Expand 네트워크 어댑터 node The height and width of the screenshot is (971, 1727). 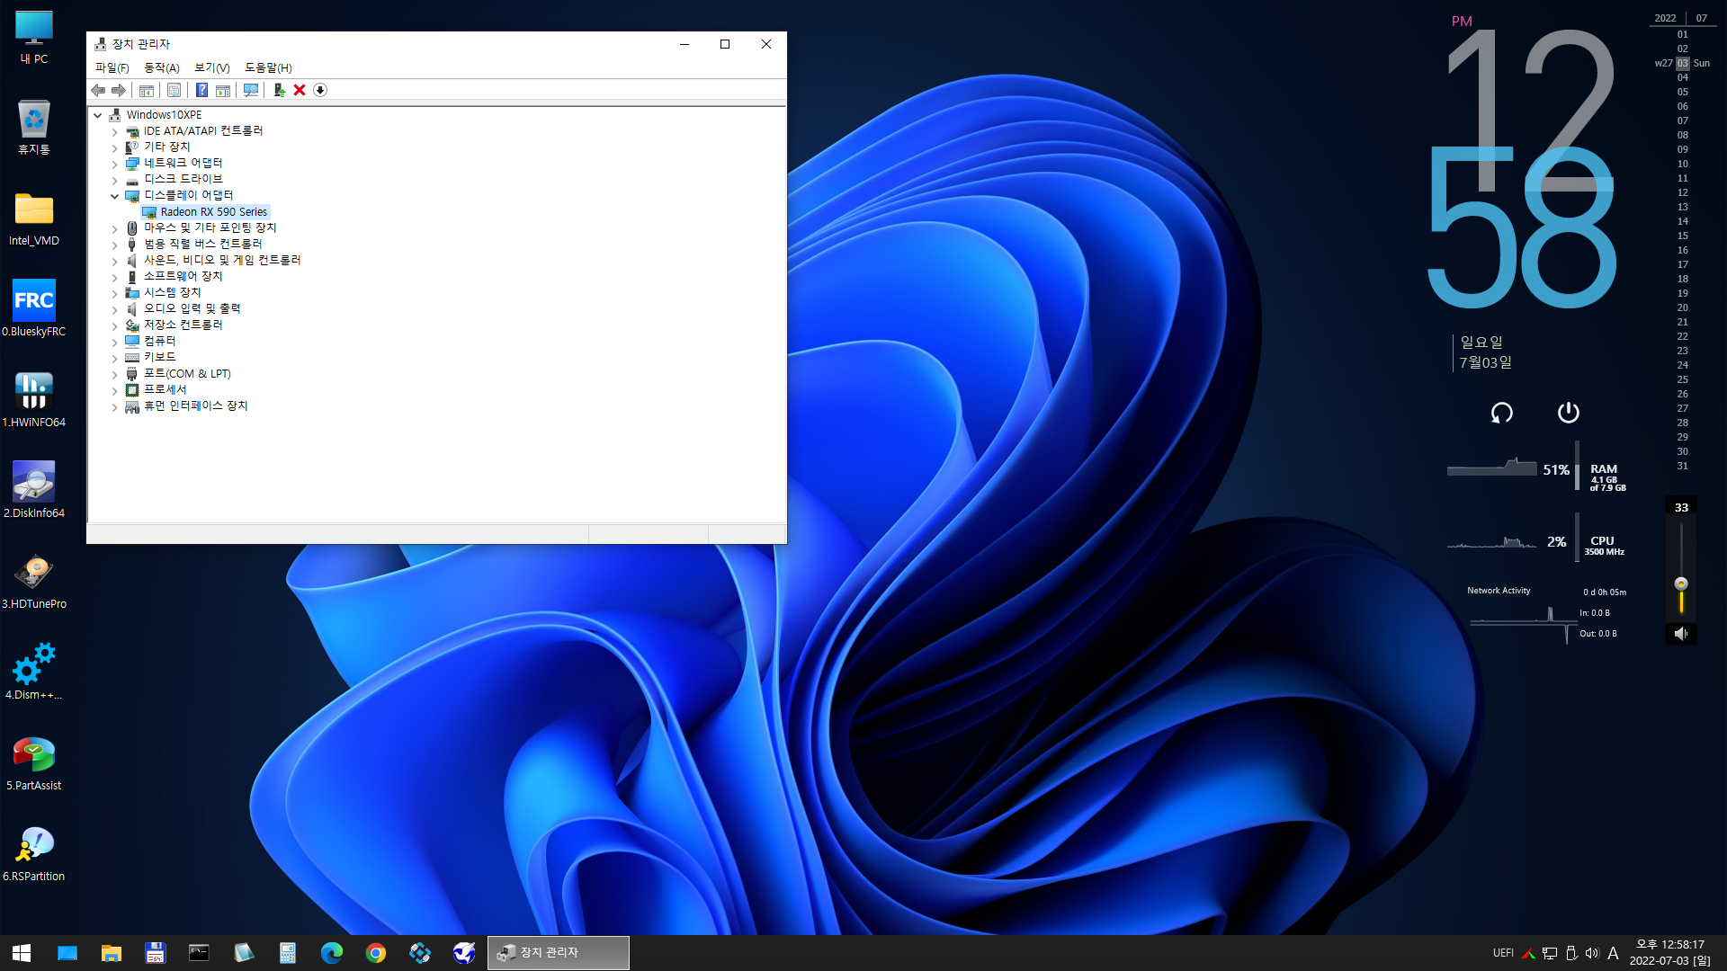[x=114, y=164]
